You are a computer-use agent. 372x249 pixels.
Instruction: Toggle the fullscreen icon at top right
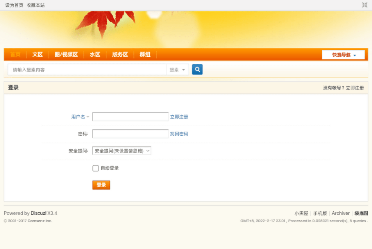click(x=365, y=5)
